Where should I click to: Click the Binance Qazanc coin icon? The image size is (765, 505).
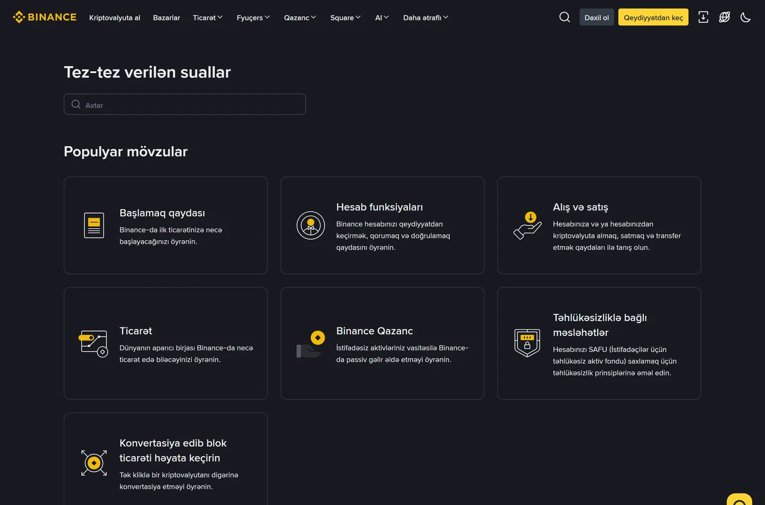click(311, 343)
